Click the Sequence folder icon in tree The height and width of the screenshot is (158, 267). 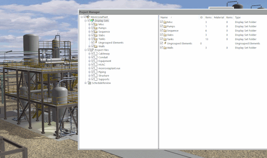[96, 32]
